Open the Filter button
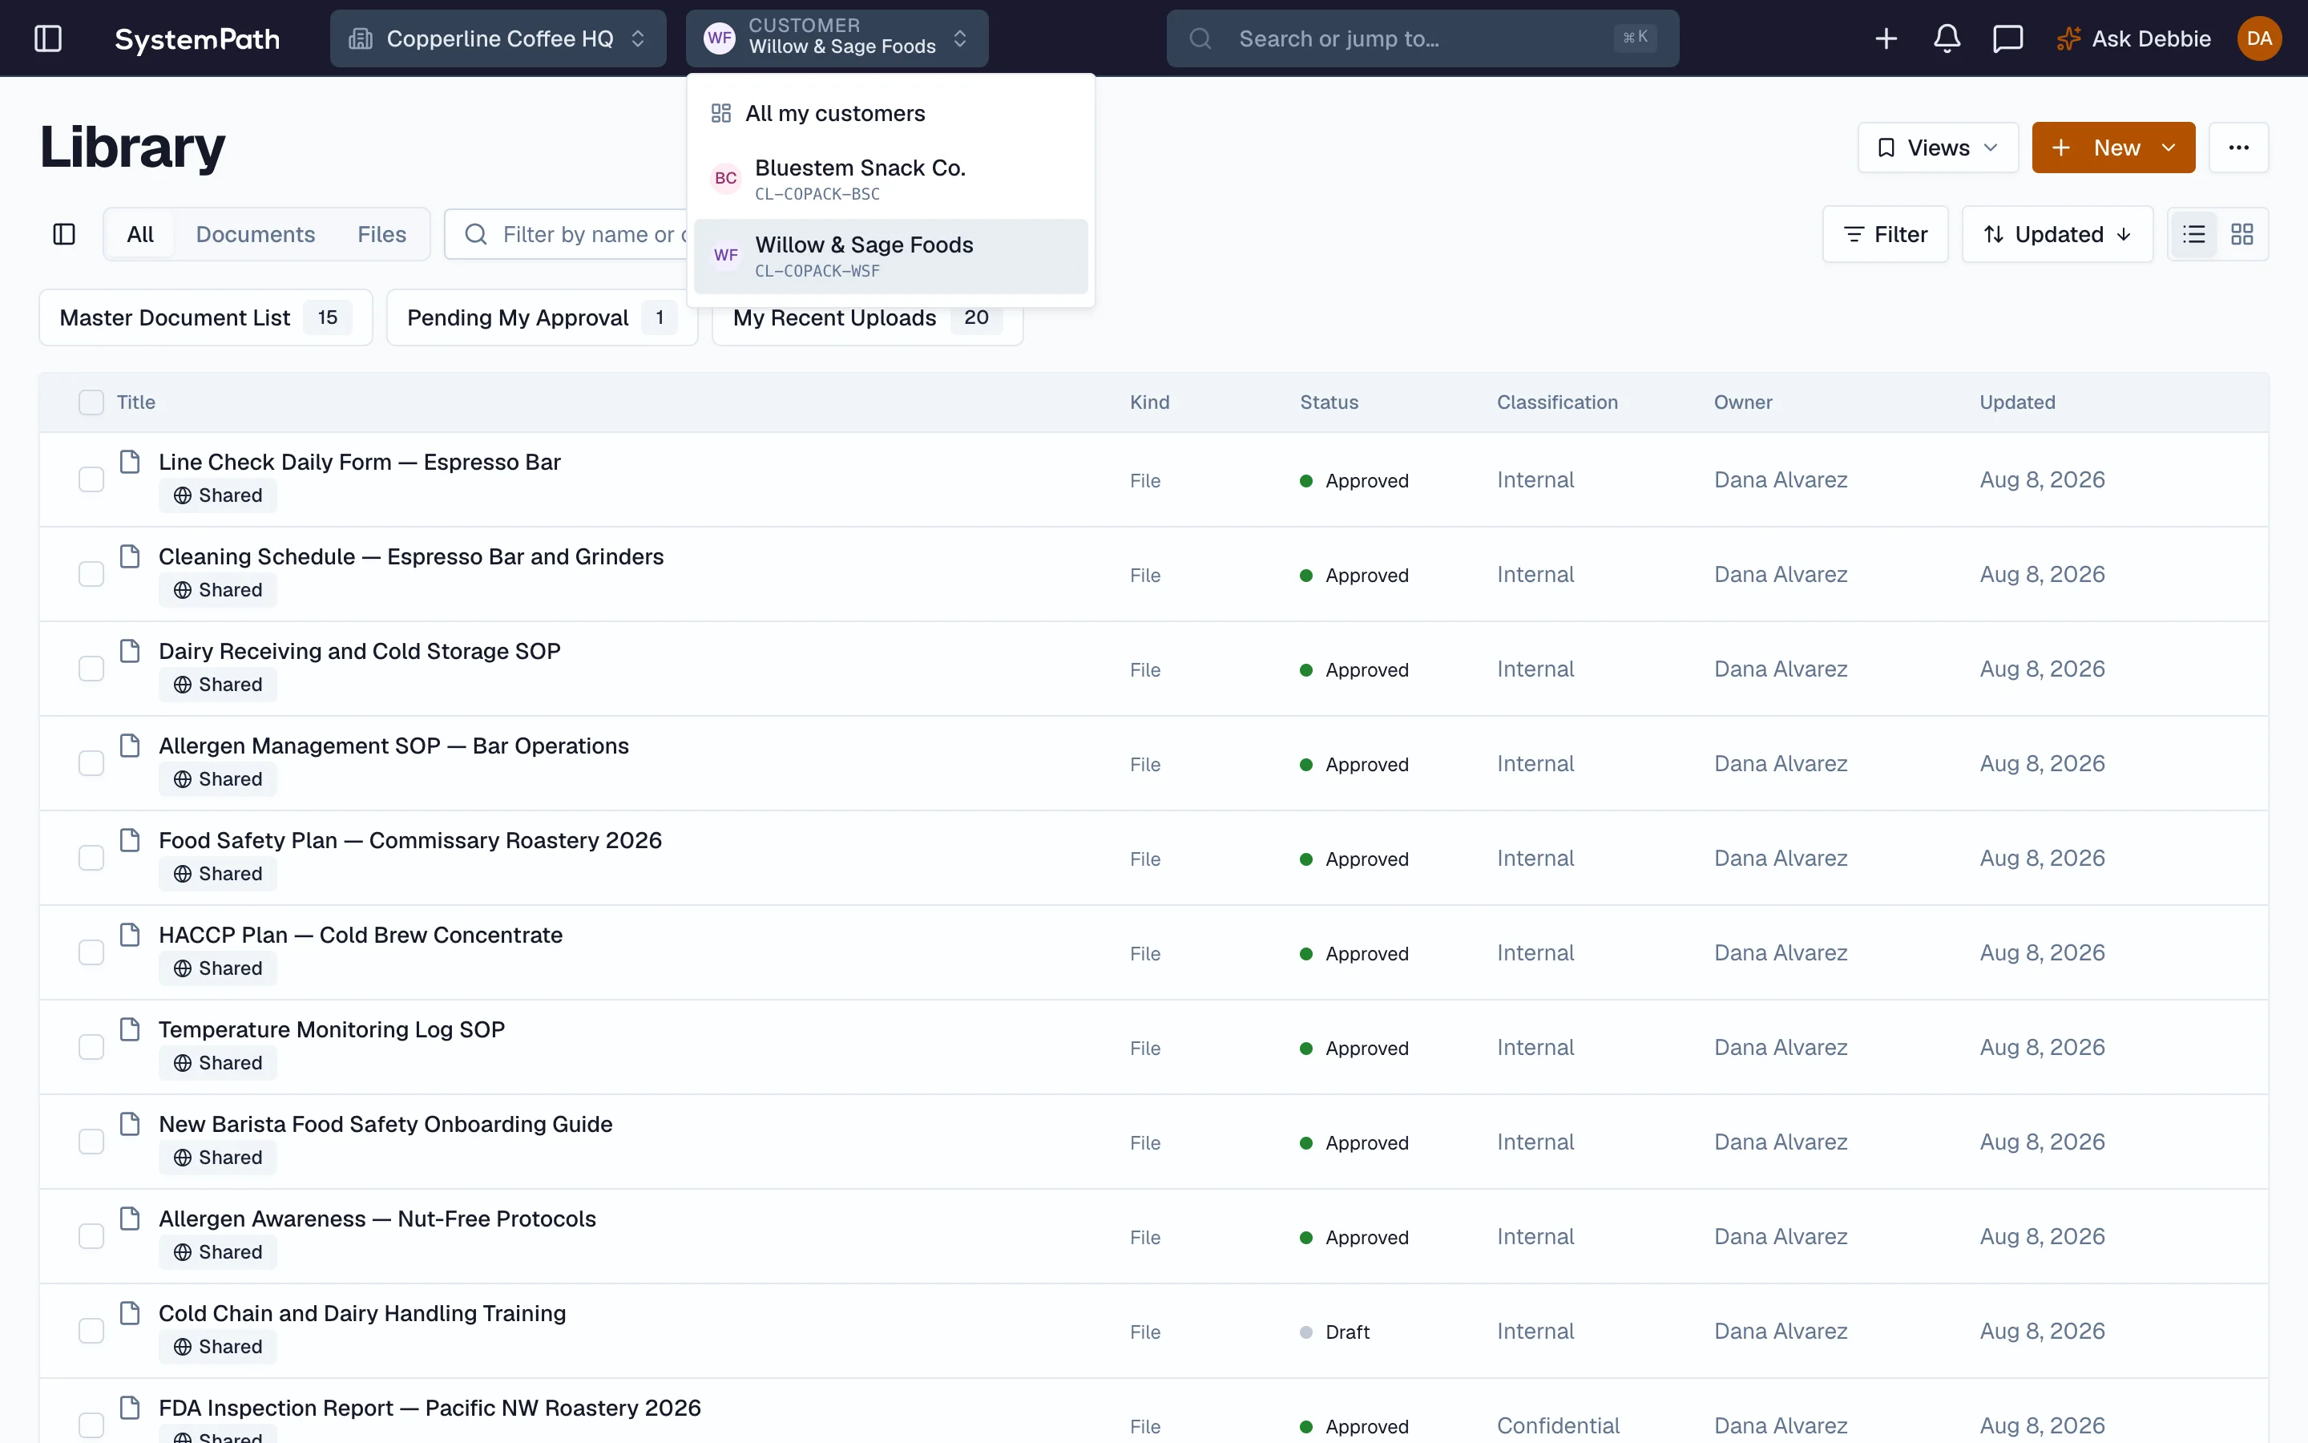 1885,234
